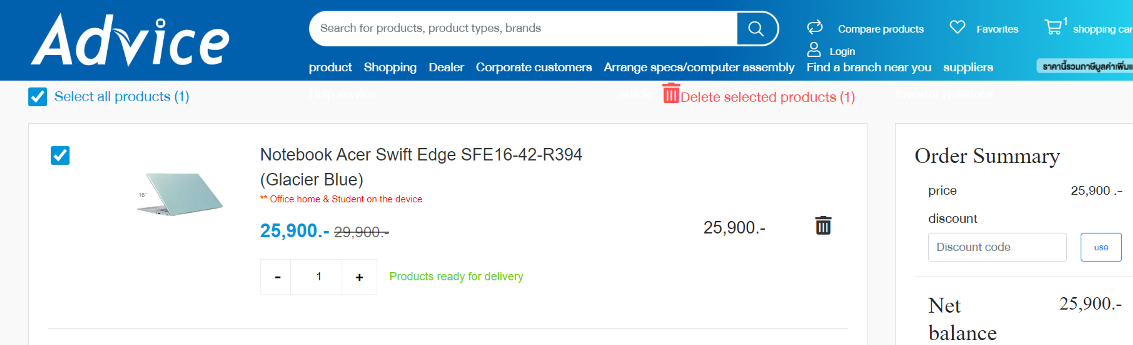Screen dimensions: 1133x345
Task: Open the Compare products arrows icon
Action: (x=815, y=27)
